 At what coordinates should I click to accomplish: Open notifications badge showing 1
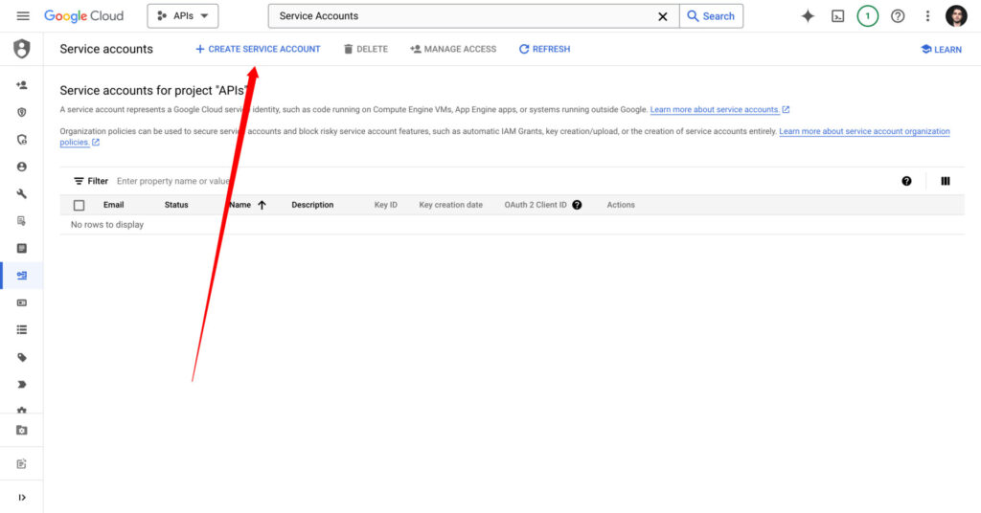(x=867, y=16)
